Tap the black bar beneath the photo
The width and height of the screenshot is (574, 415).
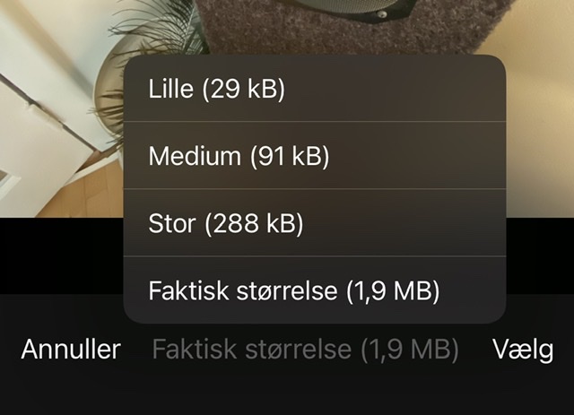[x=62, y=255]
